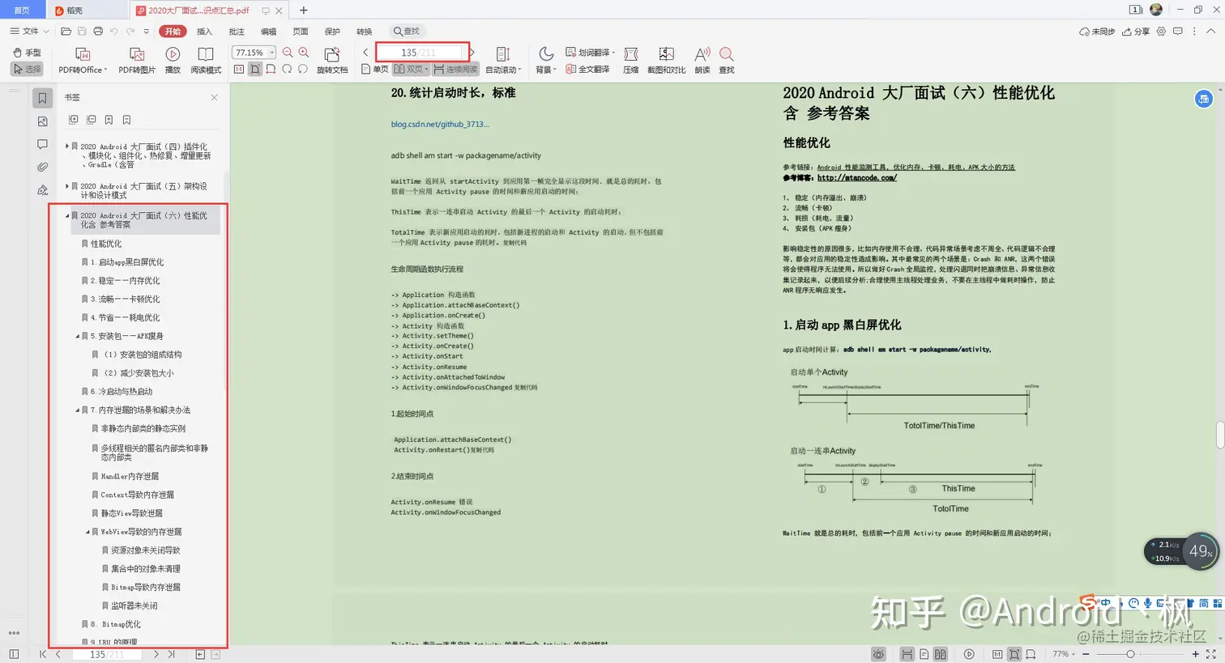Click the blog.csdn.net/github_3713 link
The image size is (1225, 663).
[x=440, y=125]
